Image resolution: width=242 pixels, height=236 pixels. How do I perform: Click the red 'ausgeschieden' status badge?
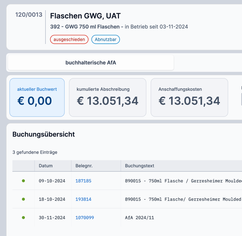pos(69,39)
